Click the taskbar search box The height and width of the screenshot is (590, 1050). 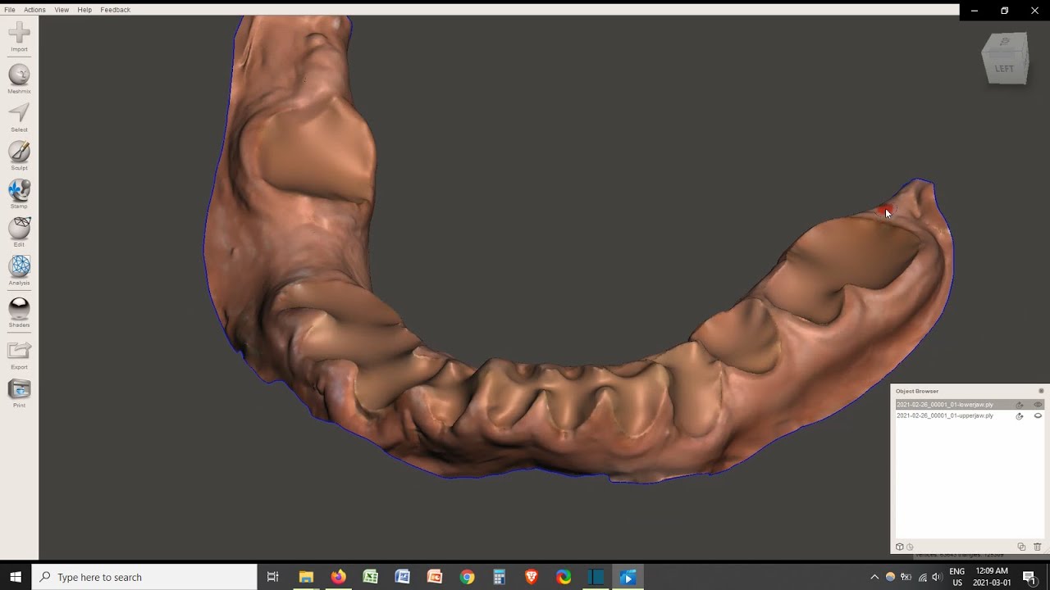(x=144, y=577)
